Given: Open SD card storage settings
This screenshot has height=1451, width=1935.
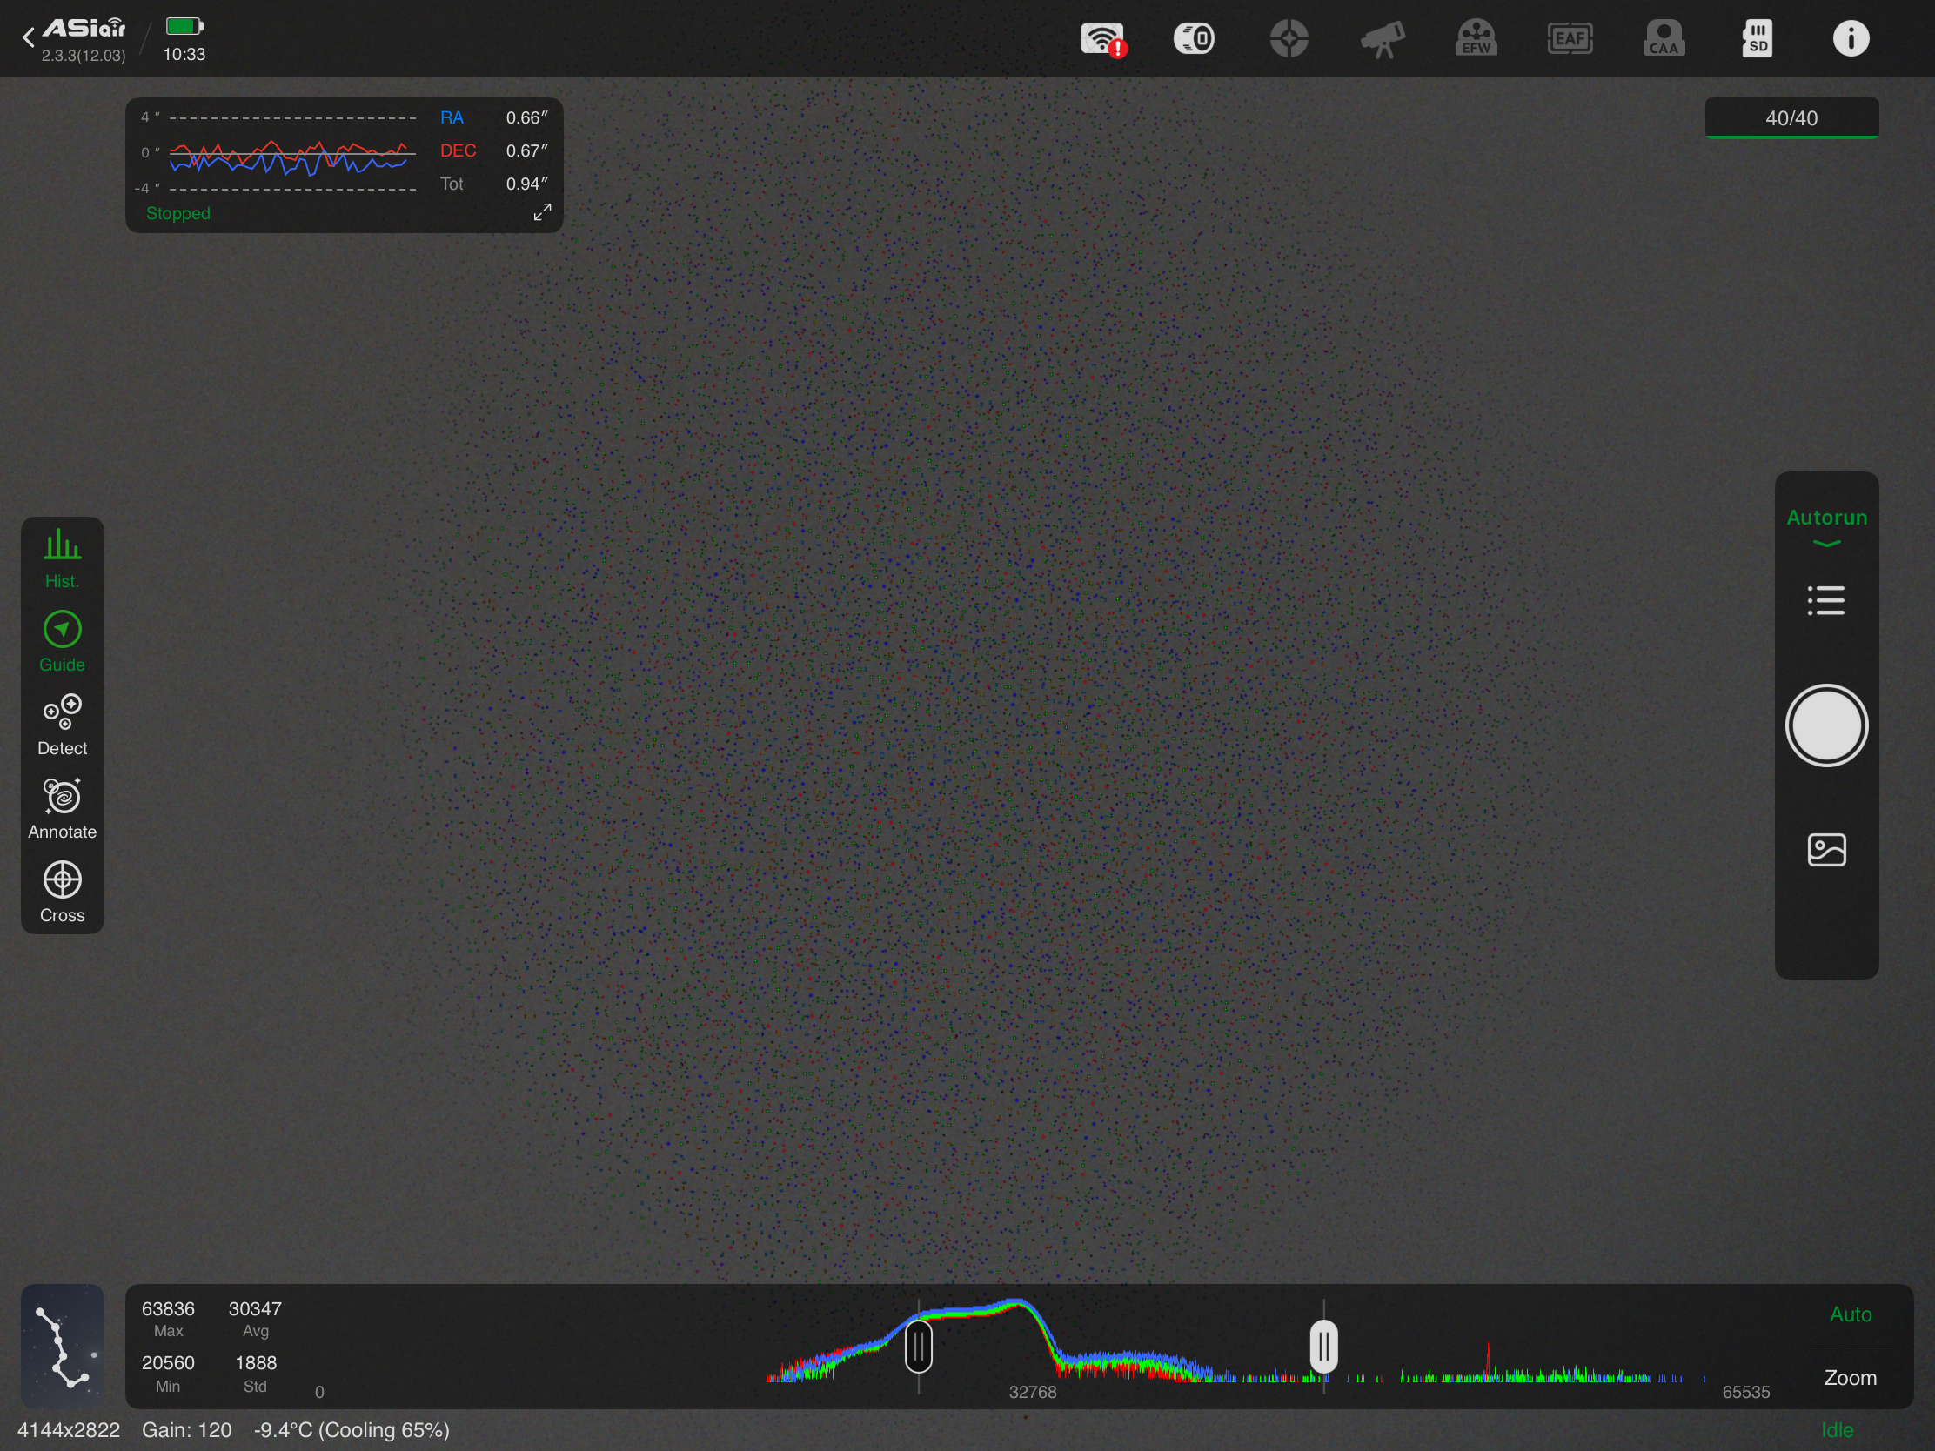Looking at the screenshot, I should (x=1758, y=38).
